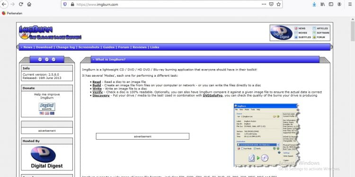
Task: Click the 'Released: 16th June 2013' text
Action: [42, 78]
